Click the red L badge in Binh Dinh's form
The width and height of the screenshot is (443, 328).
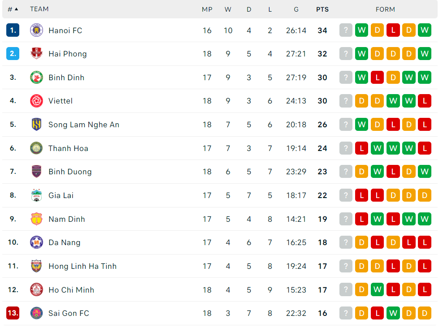point(378,77)
